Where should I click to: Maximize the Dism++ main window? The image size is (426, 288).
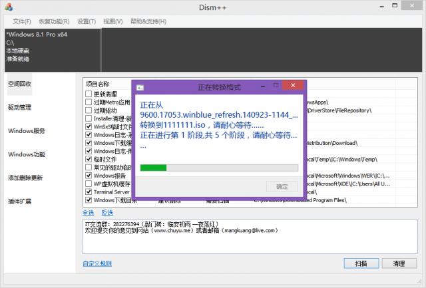395,5
